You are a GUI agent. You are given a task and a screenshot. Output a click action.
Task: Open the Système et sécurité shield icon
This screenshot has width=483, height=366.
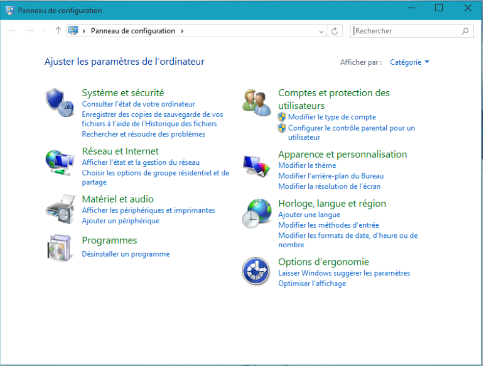tap(60, 103)
